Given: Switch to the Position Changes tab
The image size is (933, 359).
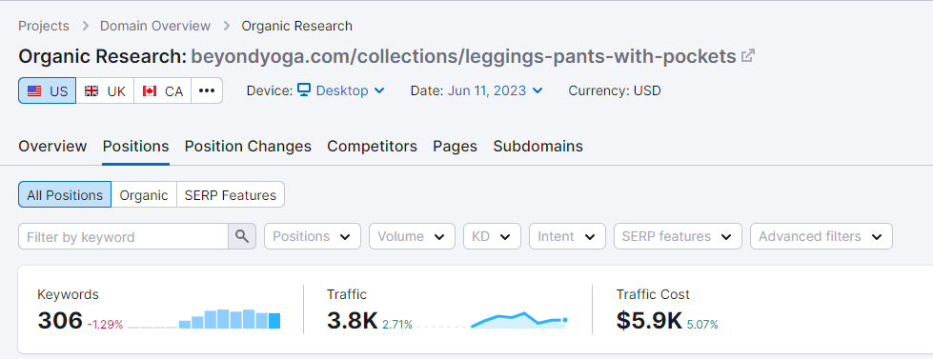Looking at the screenshot, I should coord(248,147).
